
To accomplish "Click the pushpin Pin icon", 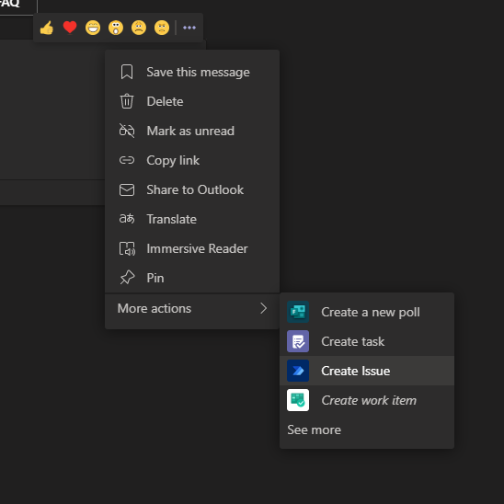I will click(x=127, y=278).
